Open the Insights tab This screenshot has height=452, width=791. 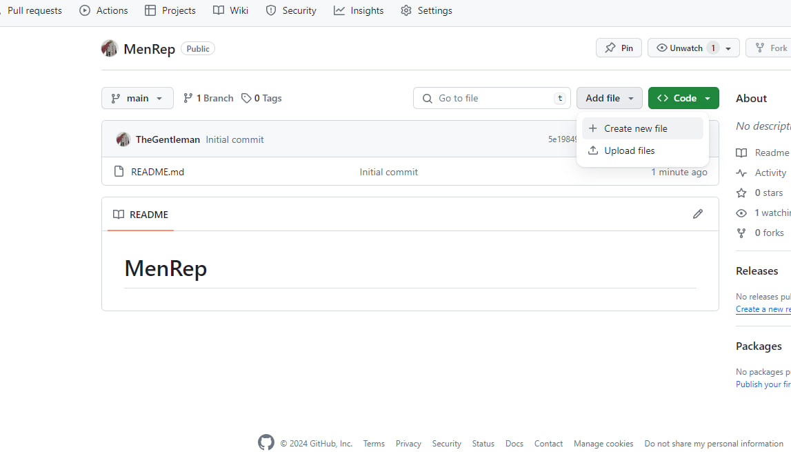(359, 10)
